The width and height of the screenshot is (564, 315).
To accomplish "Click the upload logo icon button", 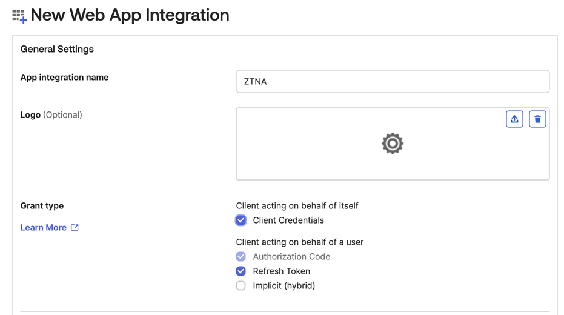I will click(x=514, y=119).
